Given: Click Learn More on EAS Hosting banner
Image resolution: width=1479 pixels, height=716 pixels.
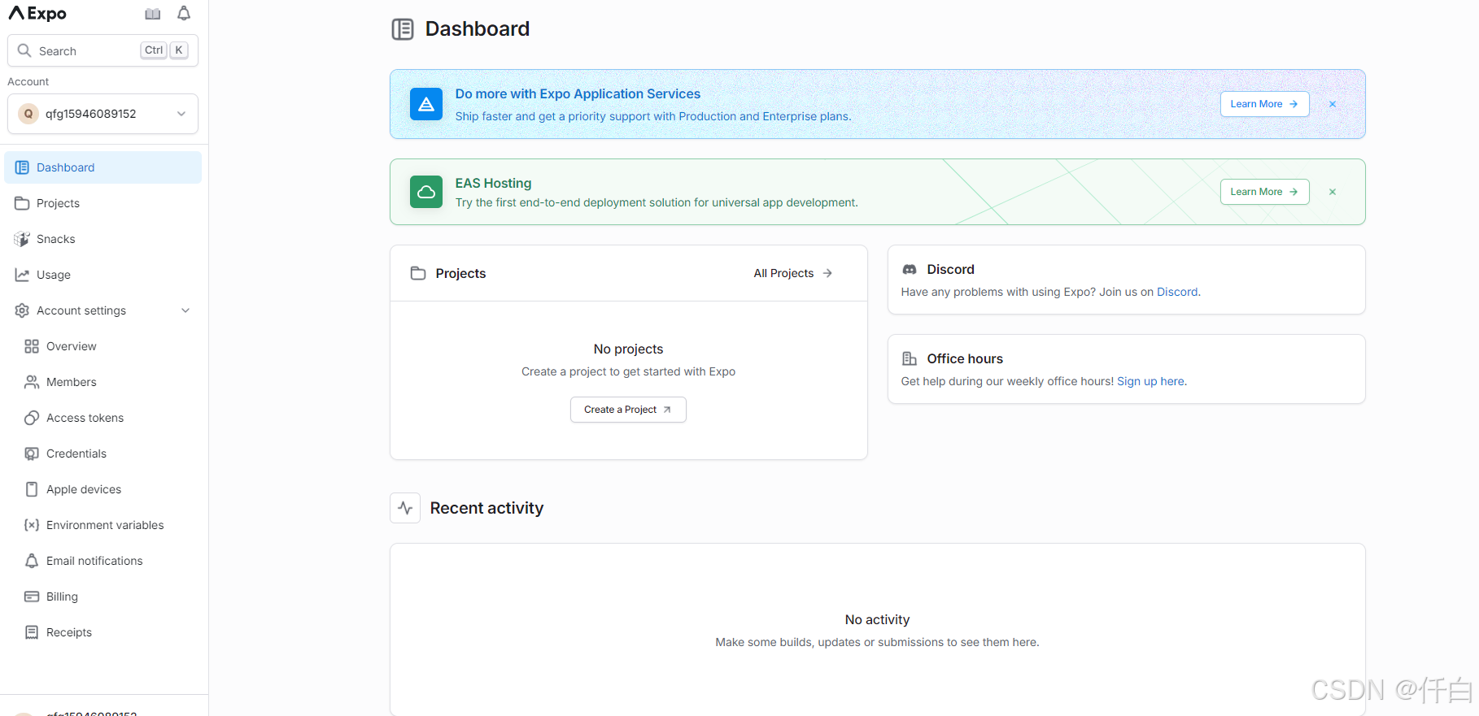Looking at the screenshot, I should [1264, 192].
